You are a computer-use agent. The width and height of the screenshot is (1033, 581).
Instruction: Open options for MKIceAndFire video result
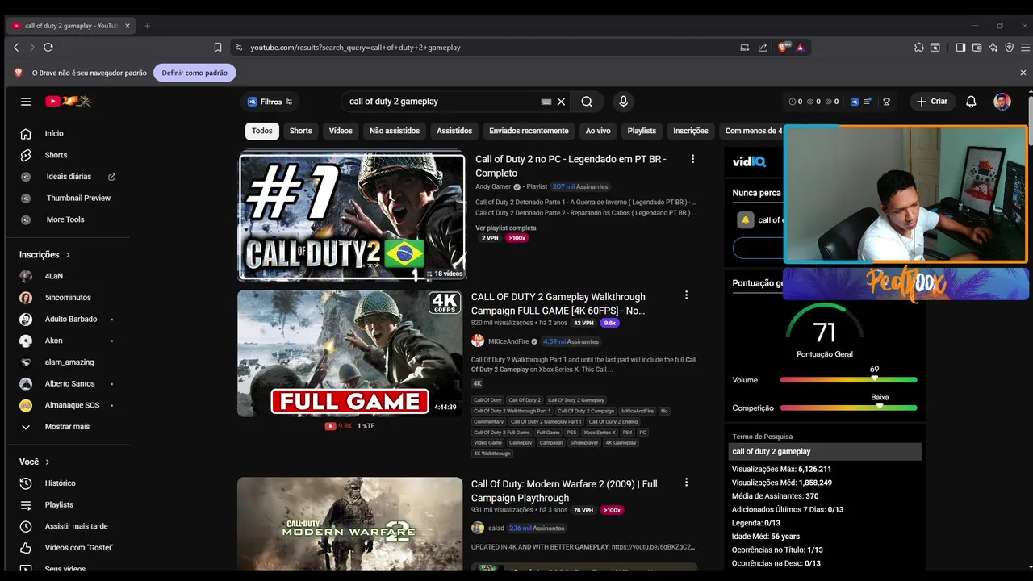tap(687, 295)
